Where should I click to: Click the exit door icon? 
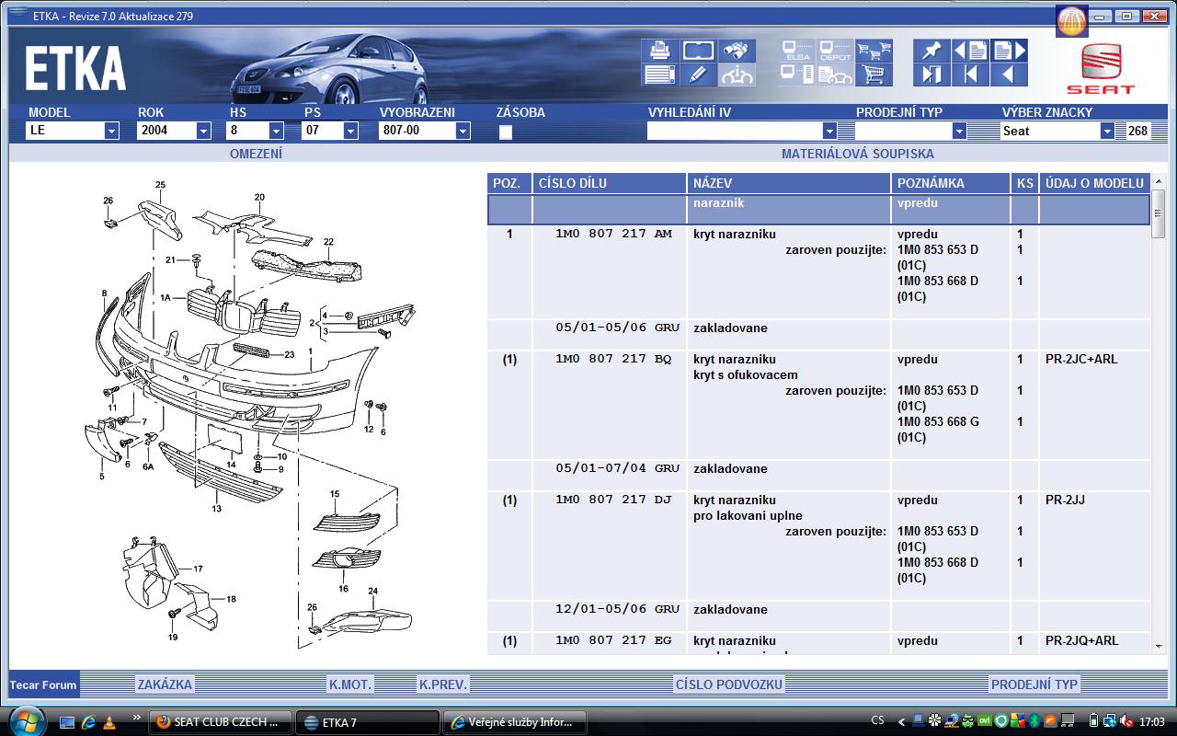(x=931, y=75)
